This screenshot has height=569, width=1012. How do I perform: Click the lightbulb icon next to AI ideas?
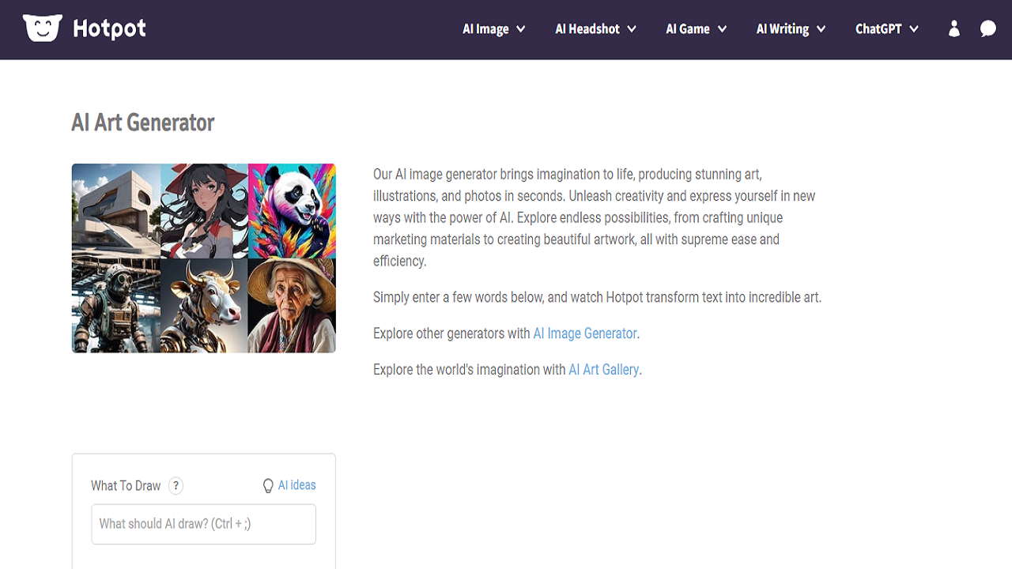click(267, 485)
